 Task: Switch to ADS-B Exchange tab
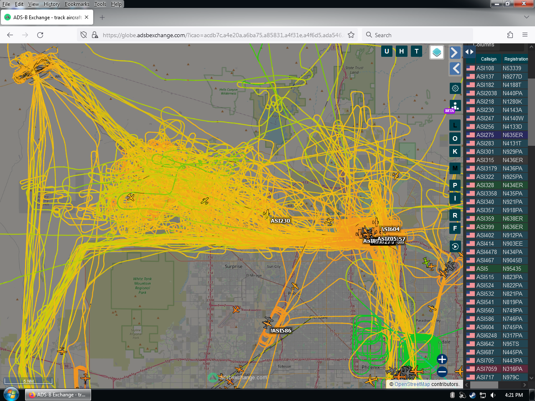(x=47, y=18)
